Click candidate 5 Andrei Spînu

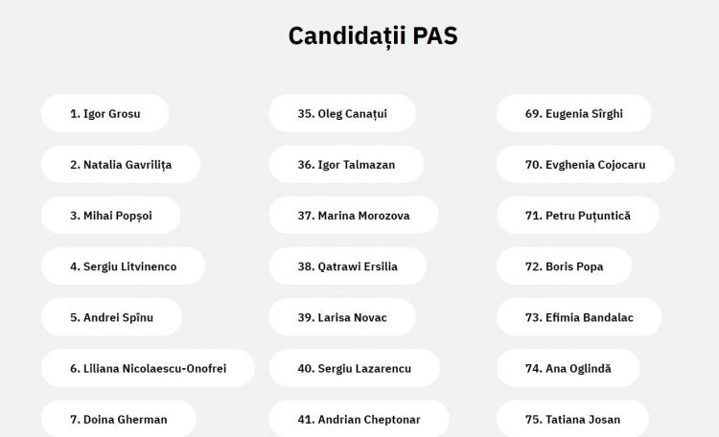click(111, 317)
